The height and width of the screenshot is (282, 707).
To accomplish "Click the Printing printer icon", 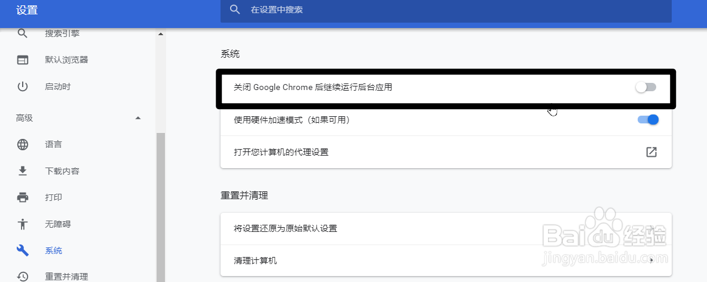I will point(23,197).
